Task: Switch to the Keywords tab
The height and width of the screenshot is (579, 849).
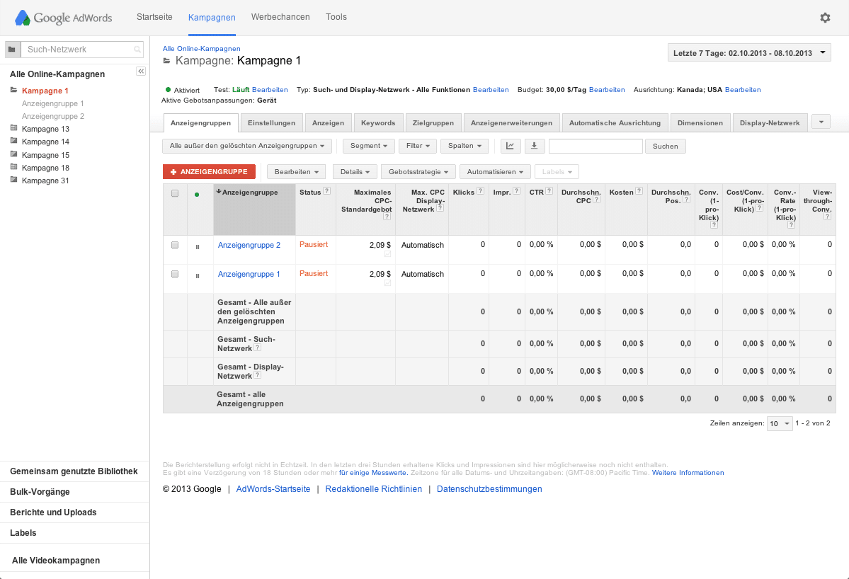Action: coord(378,123)
